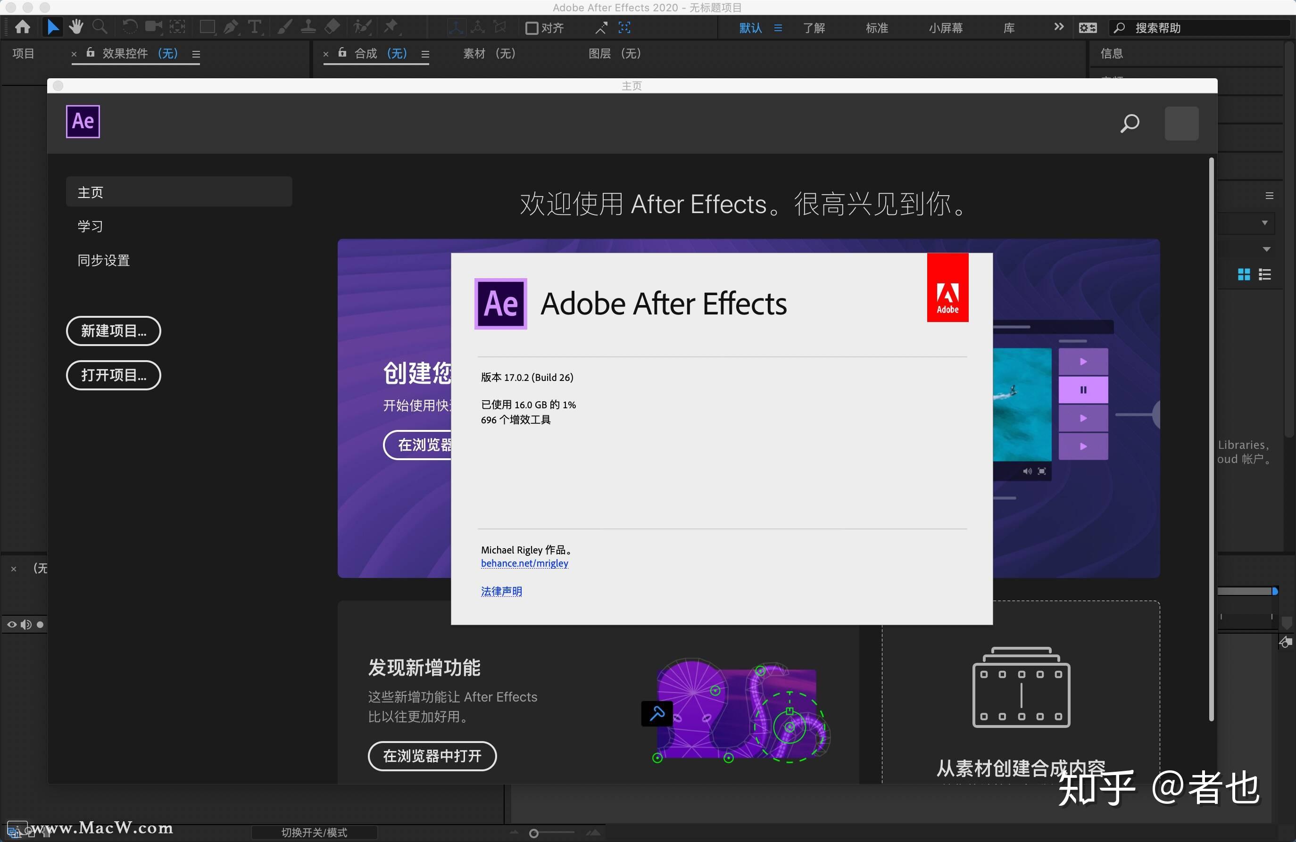This screenshot has width=1296, height=842.
Task: Select the Roto Brush tool
Action: point(363,27)
